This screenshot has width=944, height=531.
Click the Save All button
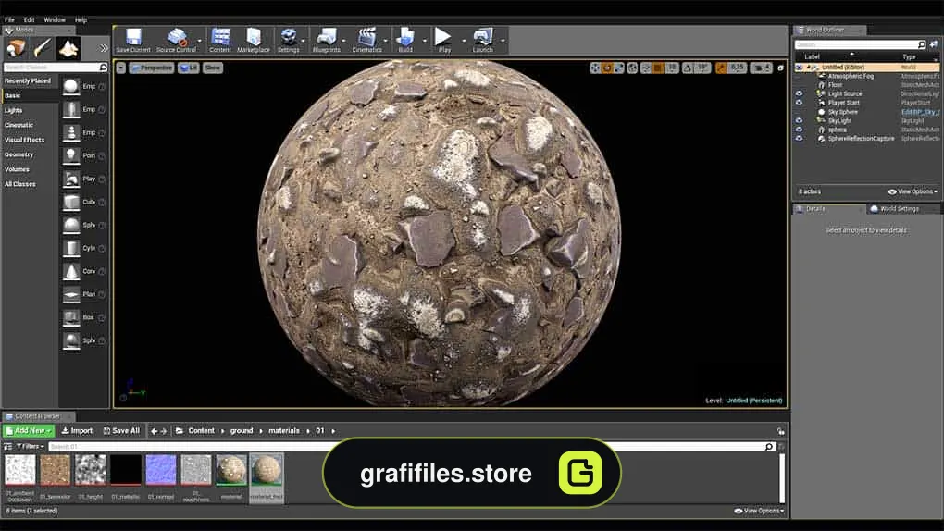[x=121, y=431]
